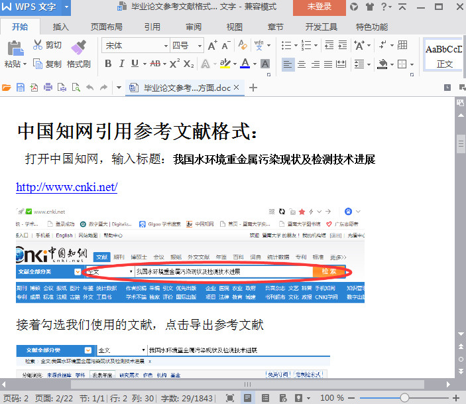Apply blue font color A
466x404 pixels.
point(245,64)
